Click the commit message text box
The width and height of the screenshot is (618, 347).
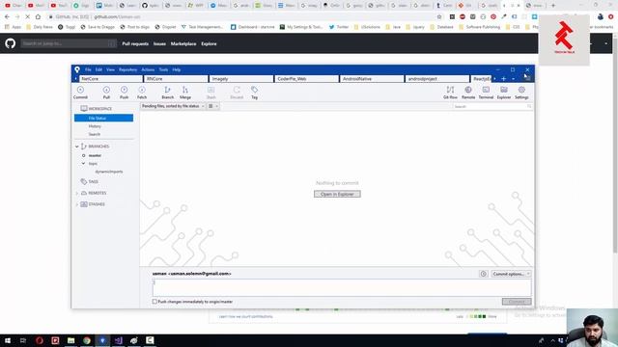point(342,287)
